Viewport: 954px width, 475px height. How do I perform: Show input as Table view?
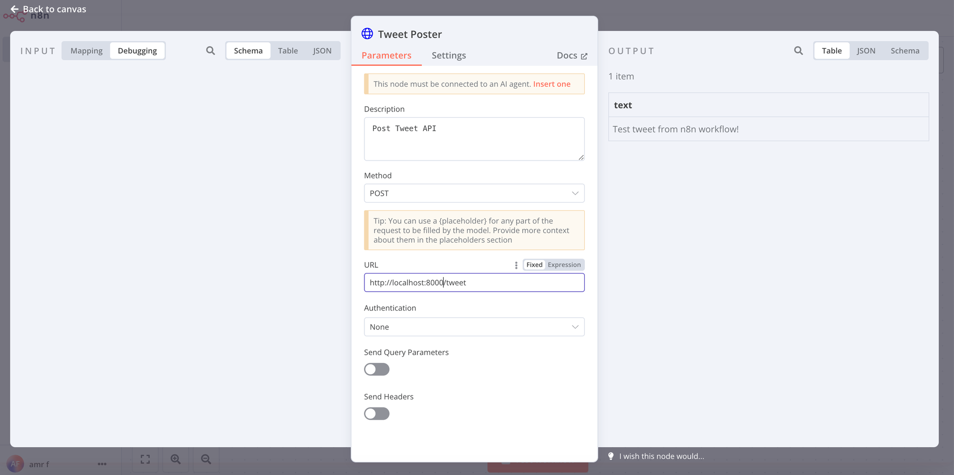point(288,51)
